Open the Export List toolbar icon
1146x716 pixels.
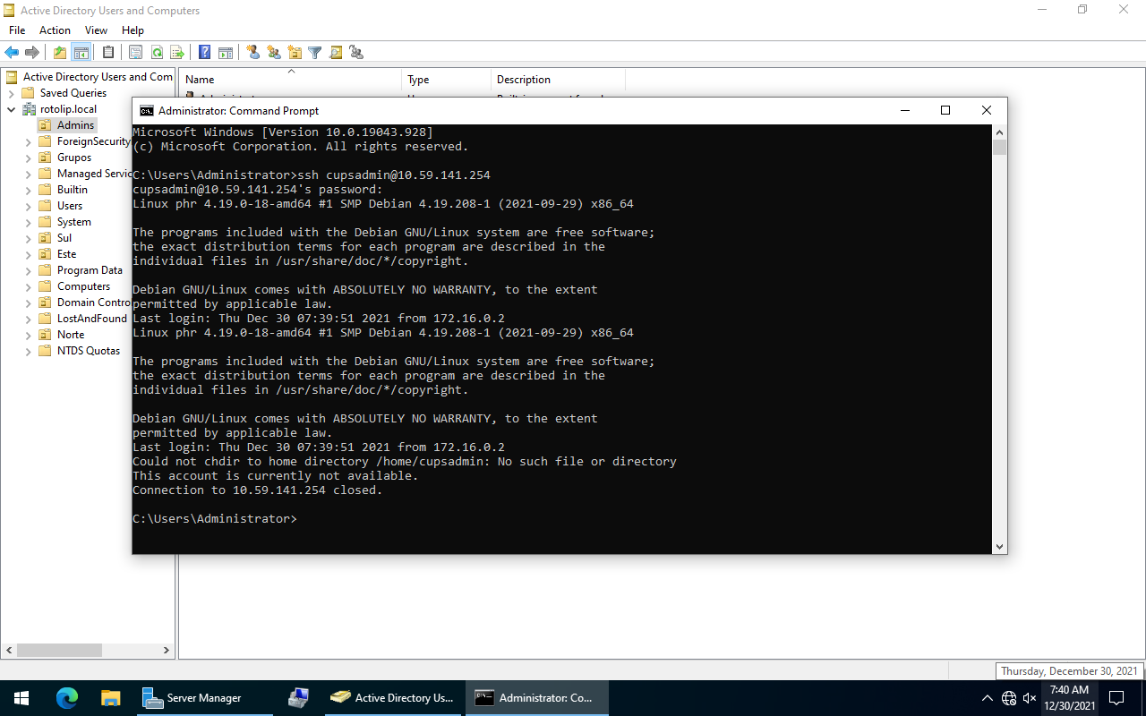coord(177,53)
